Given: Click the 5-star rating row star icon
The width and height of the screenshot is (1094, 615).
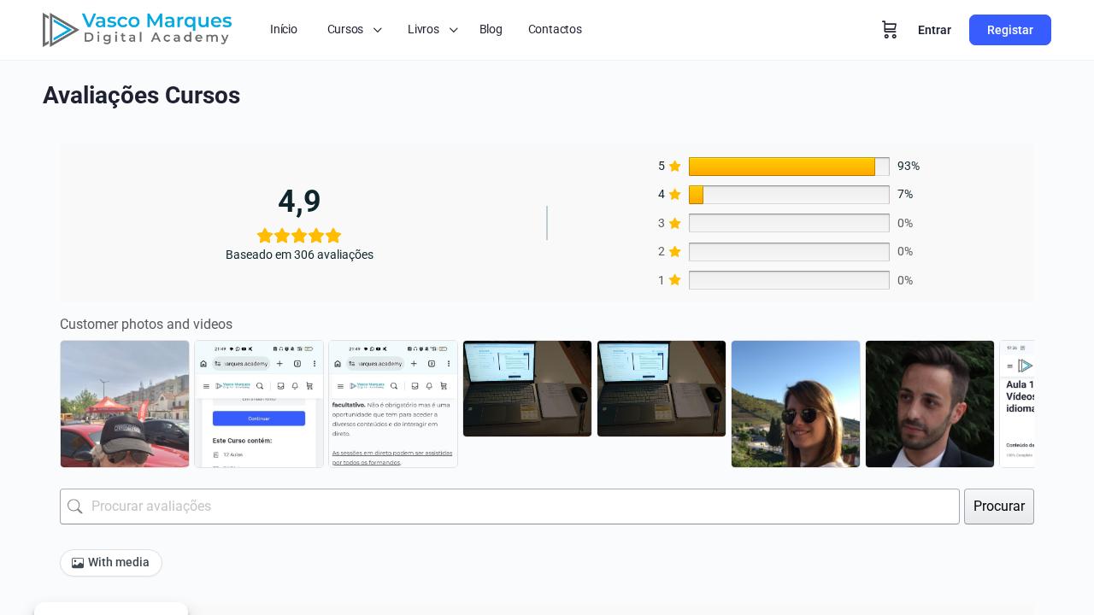Looking at the screenshot, I should tap(674, 167).
